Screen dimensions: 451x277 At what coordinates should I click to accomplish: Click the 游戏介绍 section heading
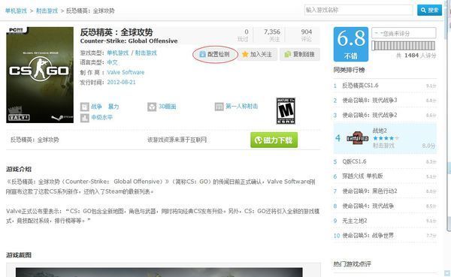pos(19,169)
